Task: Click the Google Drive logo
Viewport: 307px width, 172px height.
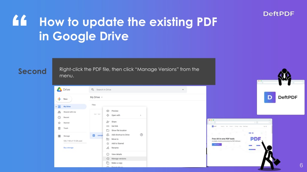Action: pos(59,90)
